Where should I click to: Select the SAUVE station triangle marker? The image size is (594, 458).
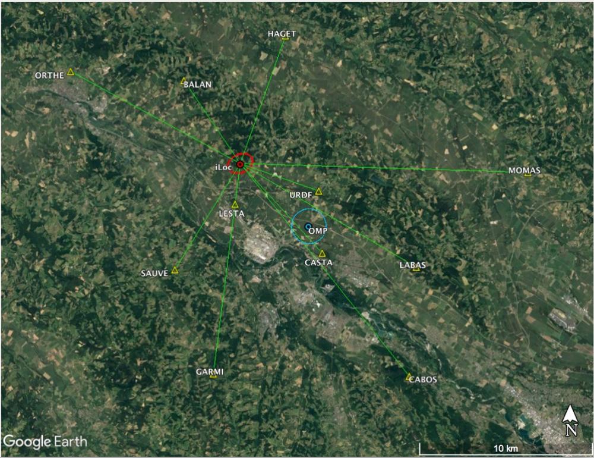[175, 271]
